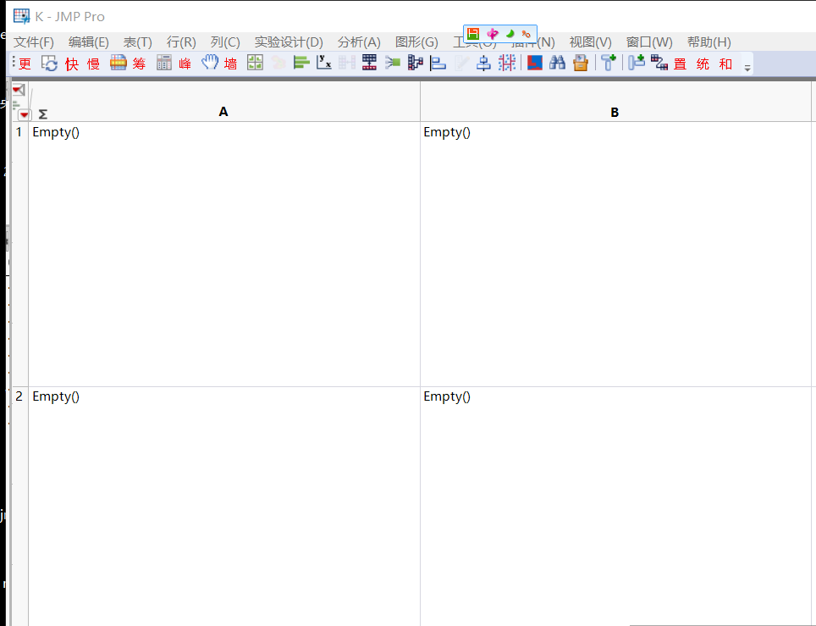
Task: Click the partition tree toolbar icon
Action: 416,63
